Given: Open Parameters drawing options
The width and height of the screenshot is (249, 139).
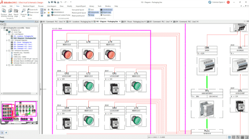Looking at the screenshot, I should point(106,15).
